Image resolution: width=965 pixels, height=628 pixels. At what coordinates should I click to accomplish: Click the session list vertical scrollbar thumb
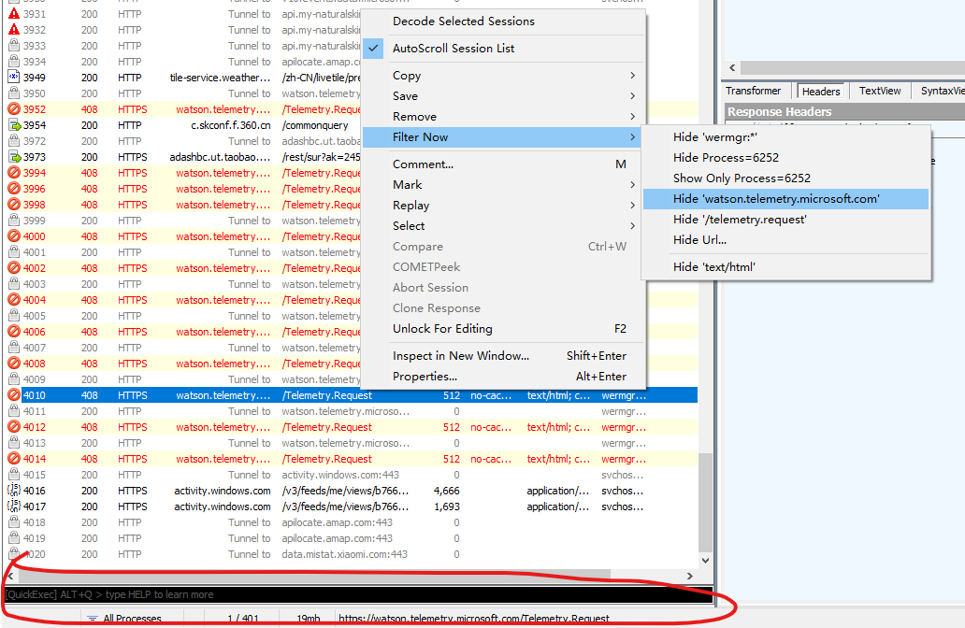pos(705,503)
